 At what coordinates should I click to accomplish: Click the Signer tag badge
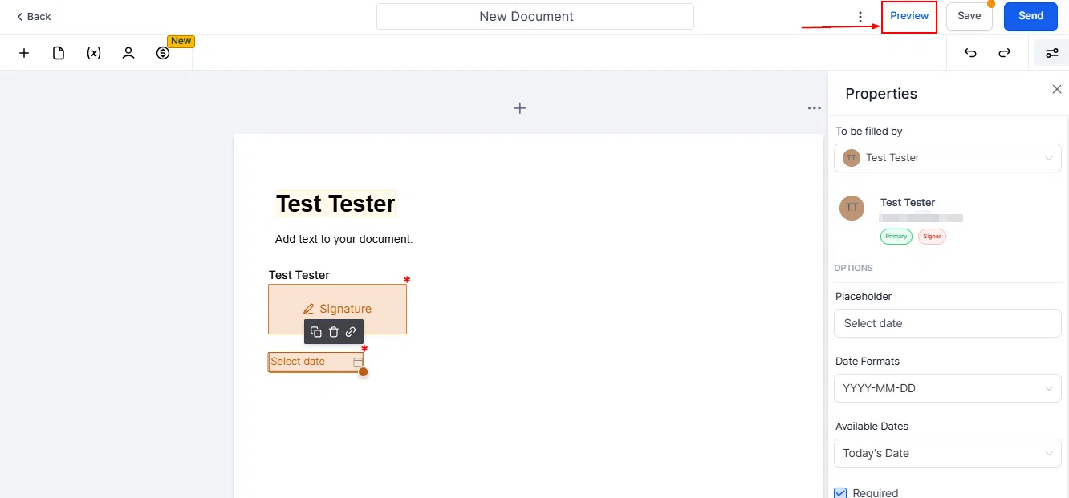933,237
